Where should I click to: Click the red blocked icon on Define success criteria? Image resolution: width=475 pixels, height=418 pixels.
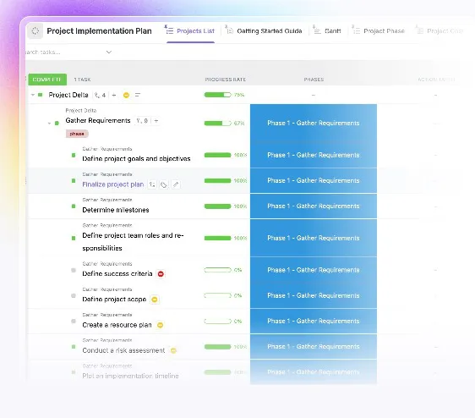[161, 274]
